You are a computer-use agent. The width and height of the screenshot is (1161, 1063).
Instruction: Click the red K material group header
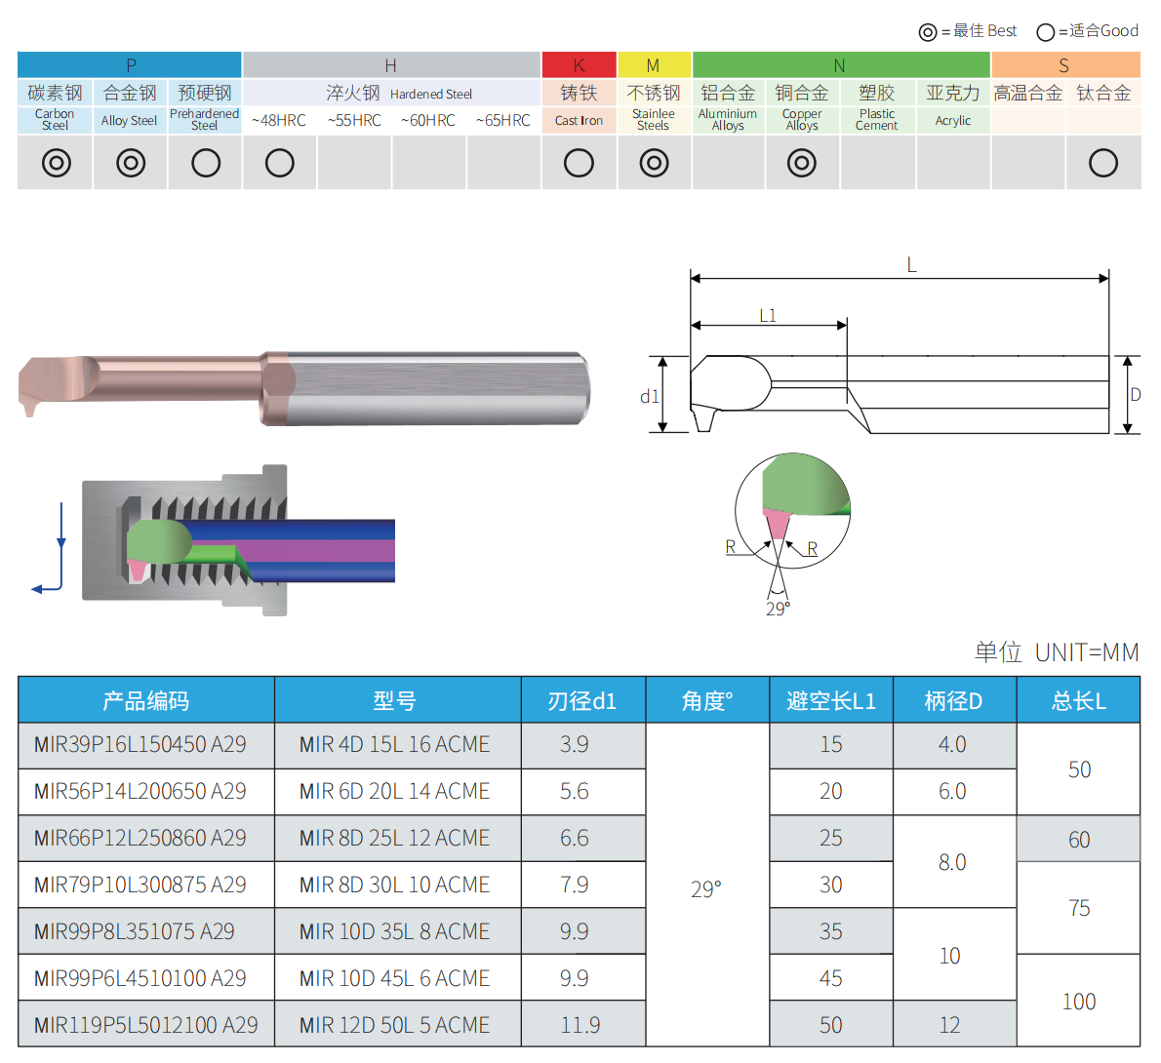click(x=579, y=65)
